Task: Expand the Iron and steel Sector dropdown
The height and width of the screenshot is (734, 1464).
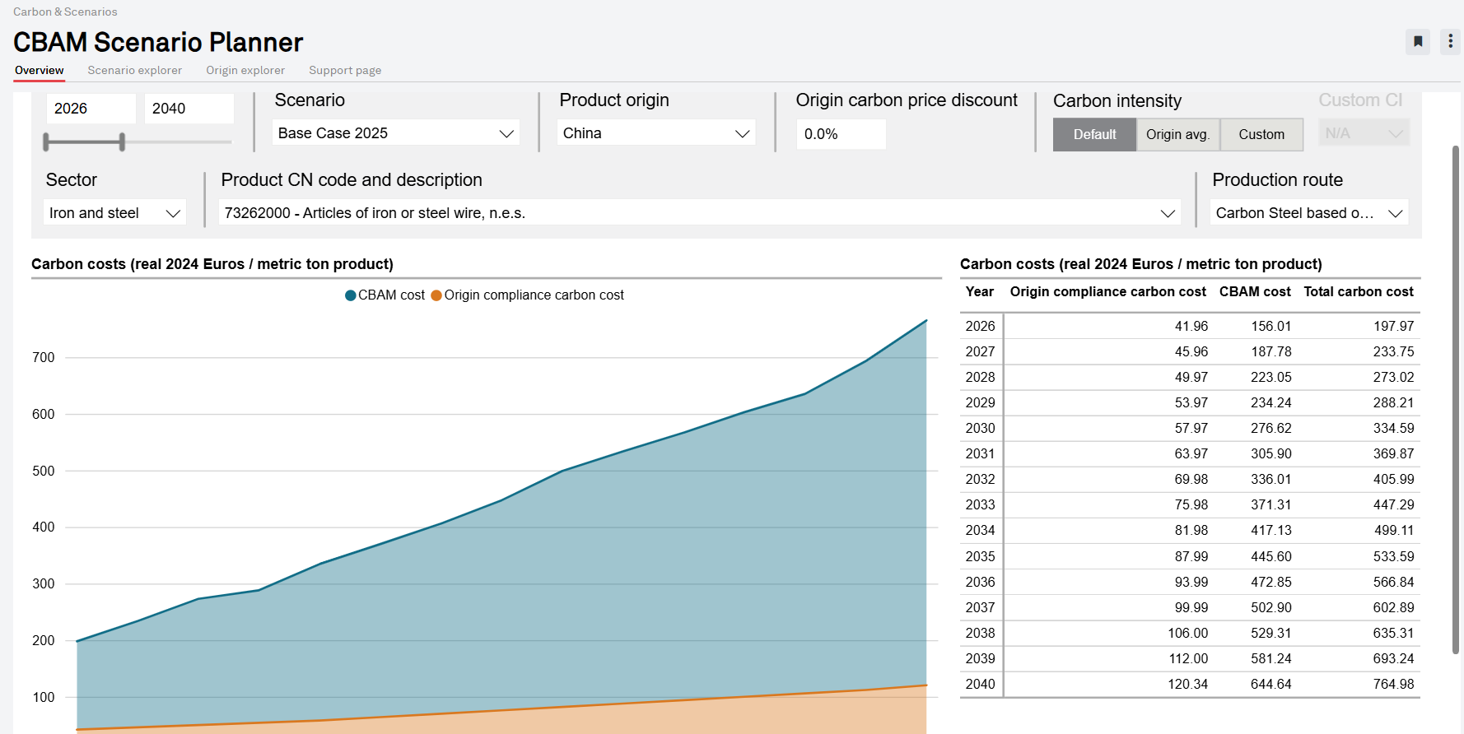Action: point(114,213)
